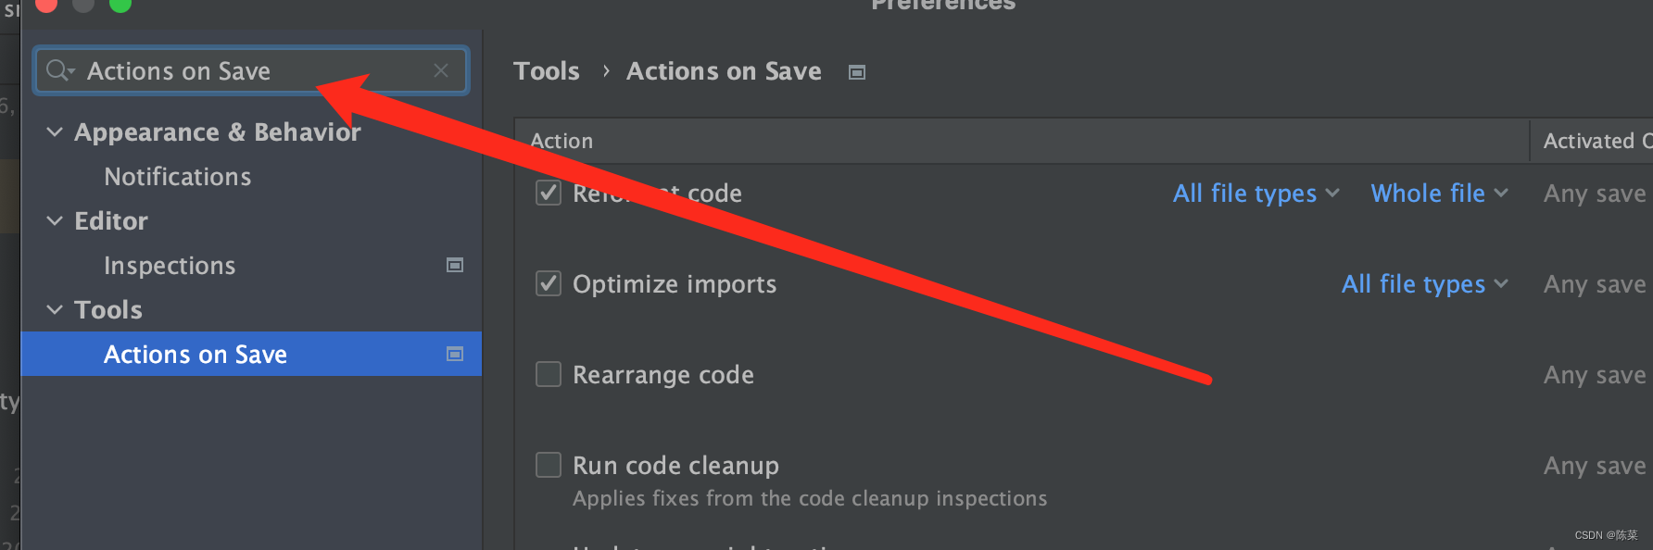The width and height of the screenshot is (1653, 550).
Task: Open search options via the magnifier icon
Action: [x=58, y=70]
